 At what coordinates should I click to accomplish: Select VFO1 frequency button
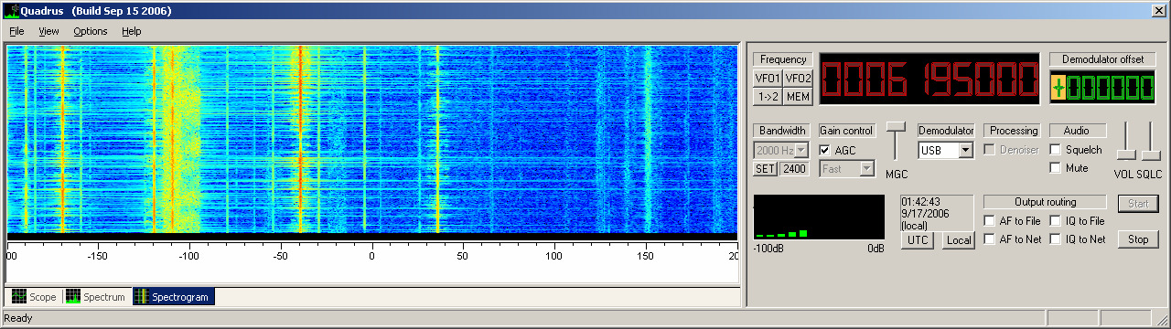click(x=768, y=79)
